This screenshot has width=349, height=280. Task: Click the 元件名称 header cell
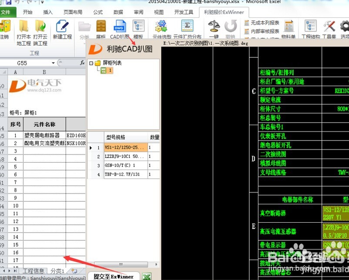tap(44, 124)
